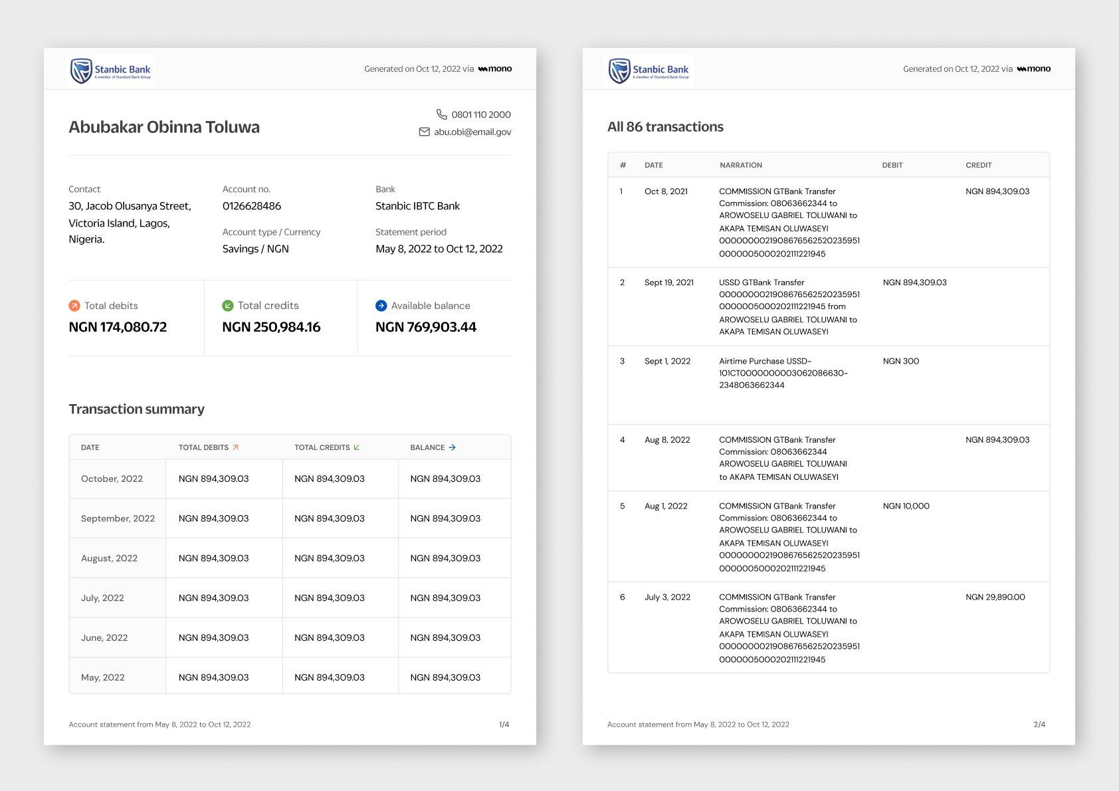The image size is (1119, 791).
Task: Click the green Total credits arrow icon
Action: tap(228, 306)
